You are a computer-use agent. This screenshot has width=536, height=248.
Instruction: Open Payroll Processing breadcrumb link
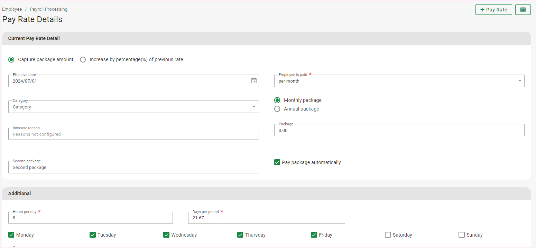49,9
